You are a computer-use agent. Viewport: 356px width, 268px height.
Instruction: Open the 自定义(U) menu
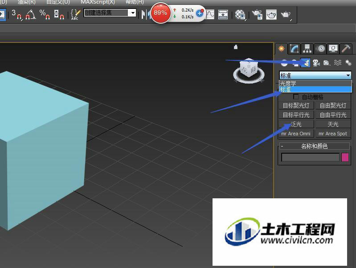click(x=58, y=2)
